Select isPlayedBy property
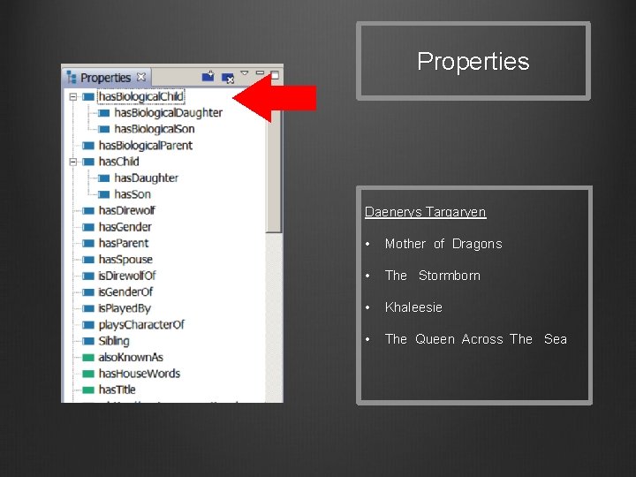 click(x=125, y=308)
